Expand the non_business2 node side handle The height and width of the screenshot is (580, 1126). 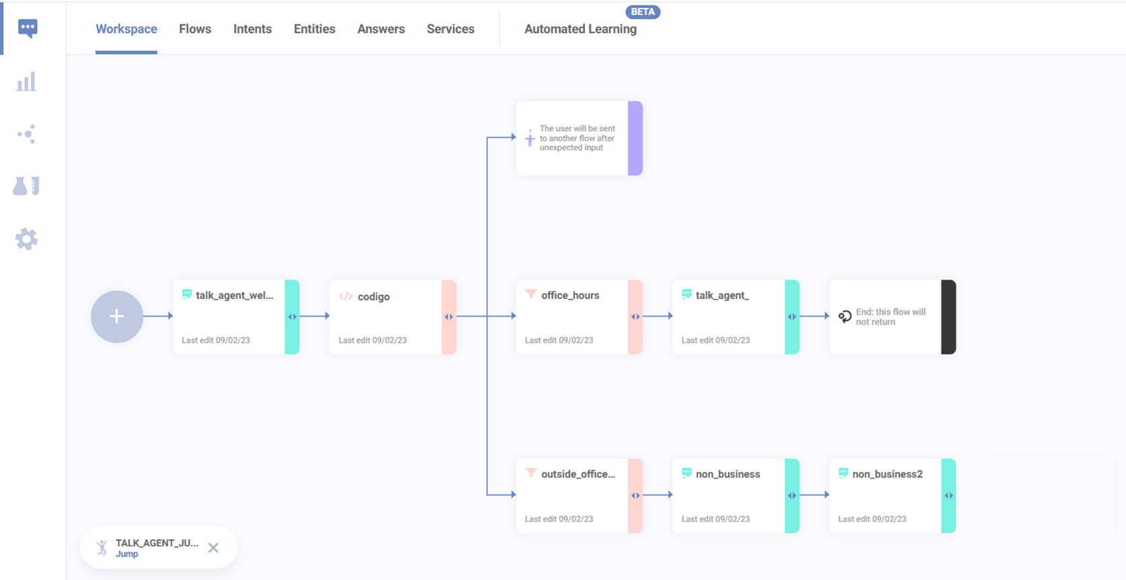click(x=948, y=496)
